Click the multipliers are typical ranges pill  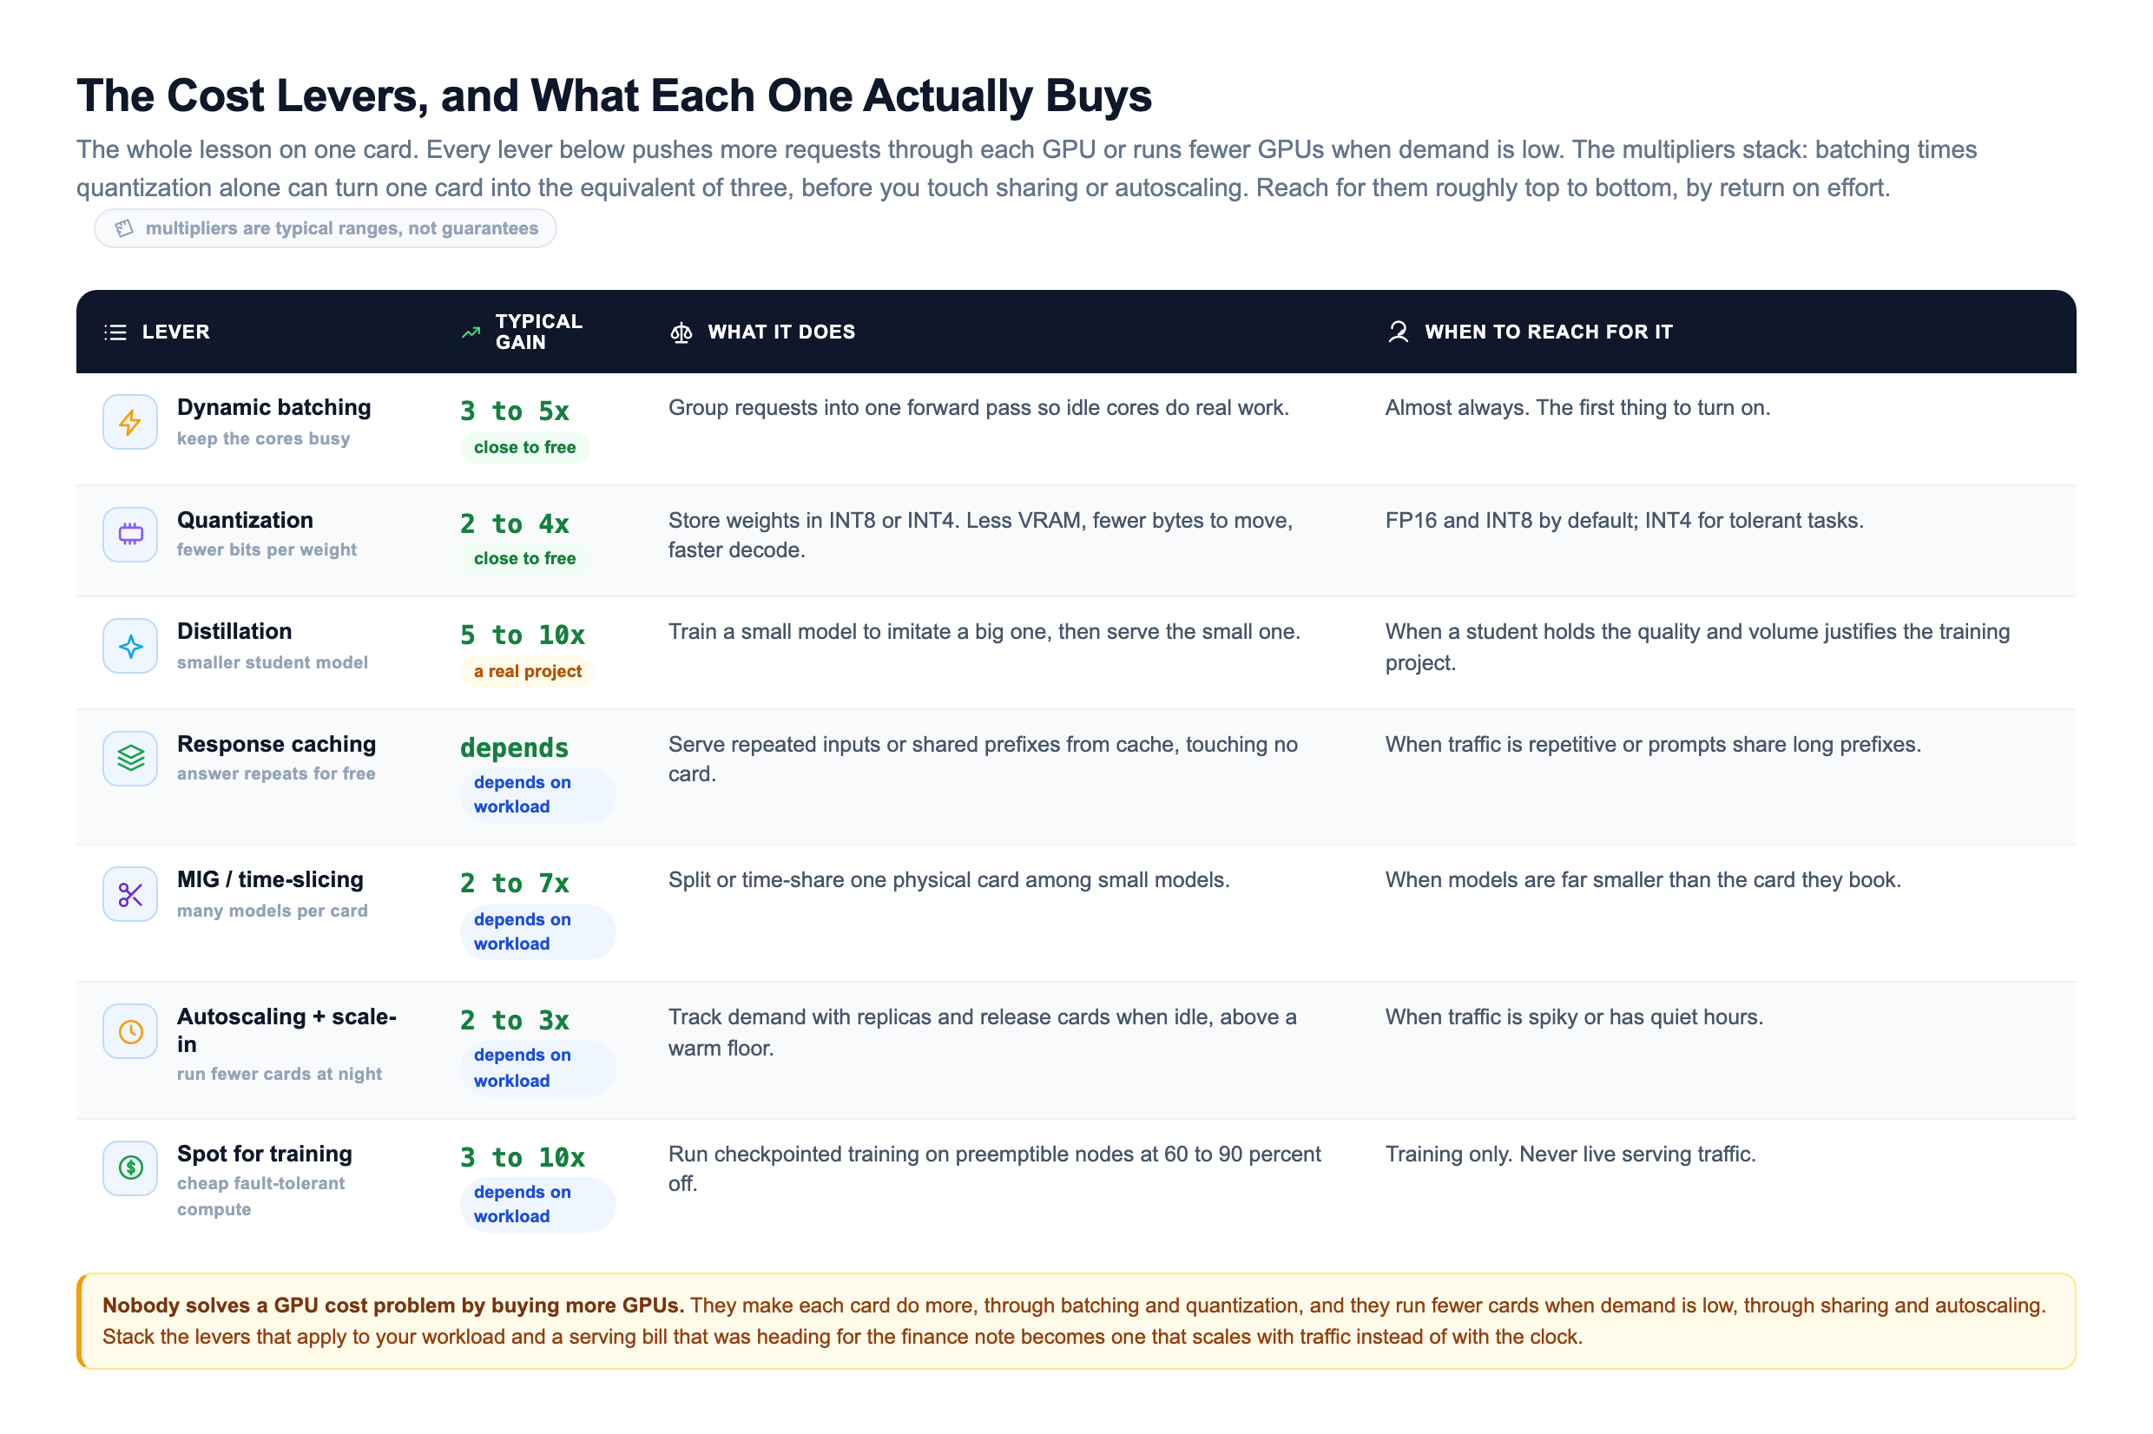coord(325,227)
